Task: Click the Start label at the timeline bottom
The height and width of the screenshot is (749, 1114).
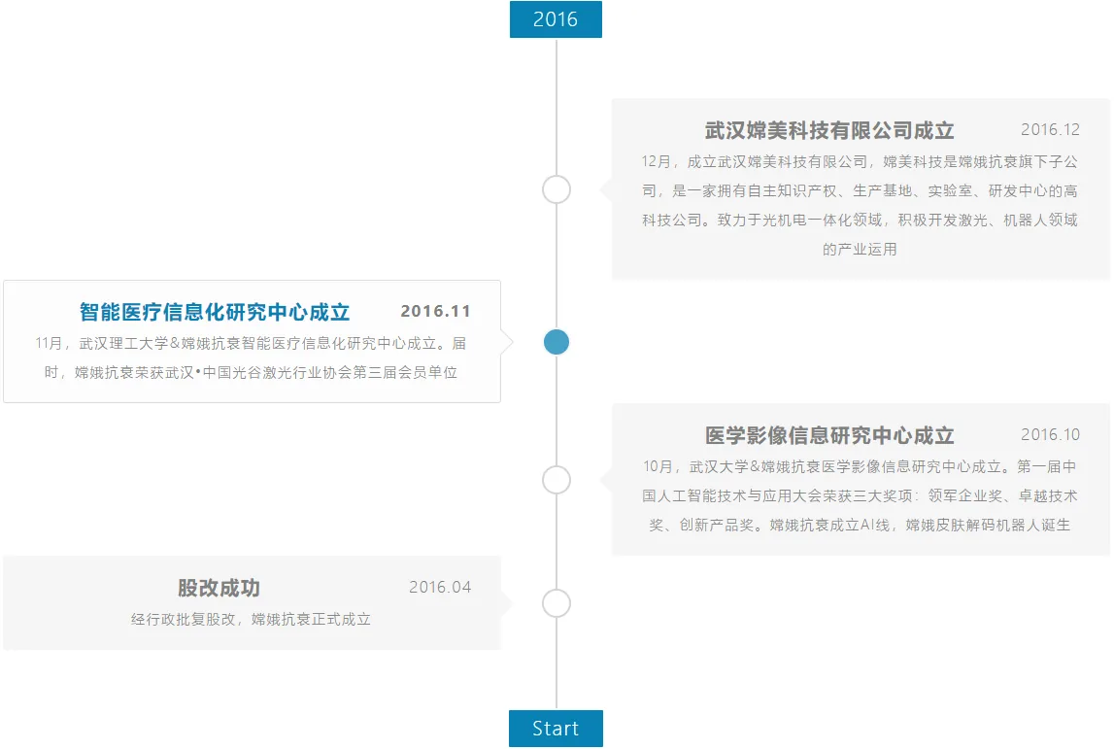Action: [556, 729]
